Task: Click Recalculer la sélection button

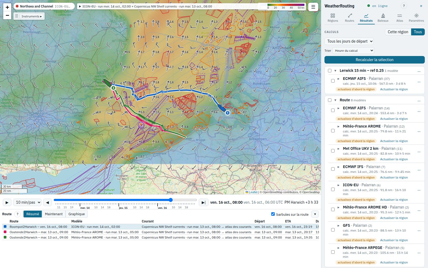Action: pos(374,60)
